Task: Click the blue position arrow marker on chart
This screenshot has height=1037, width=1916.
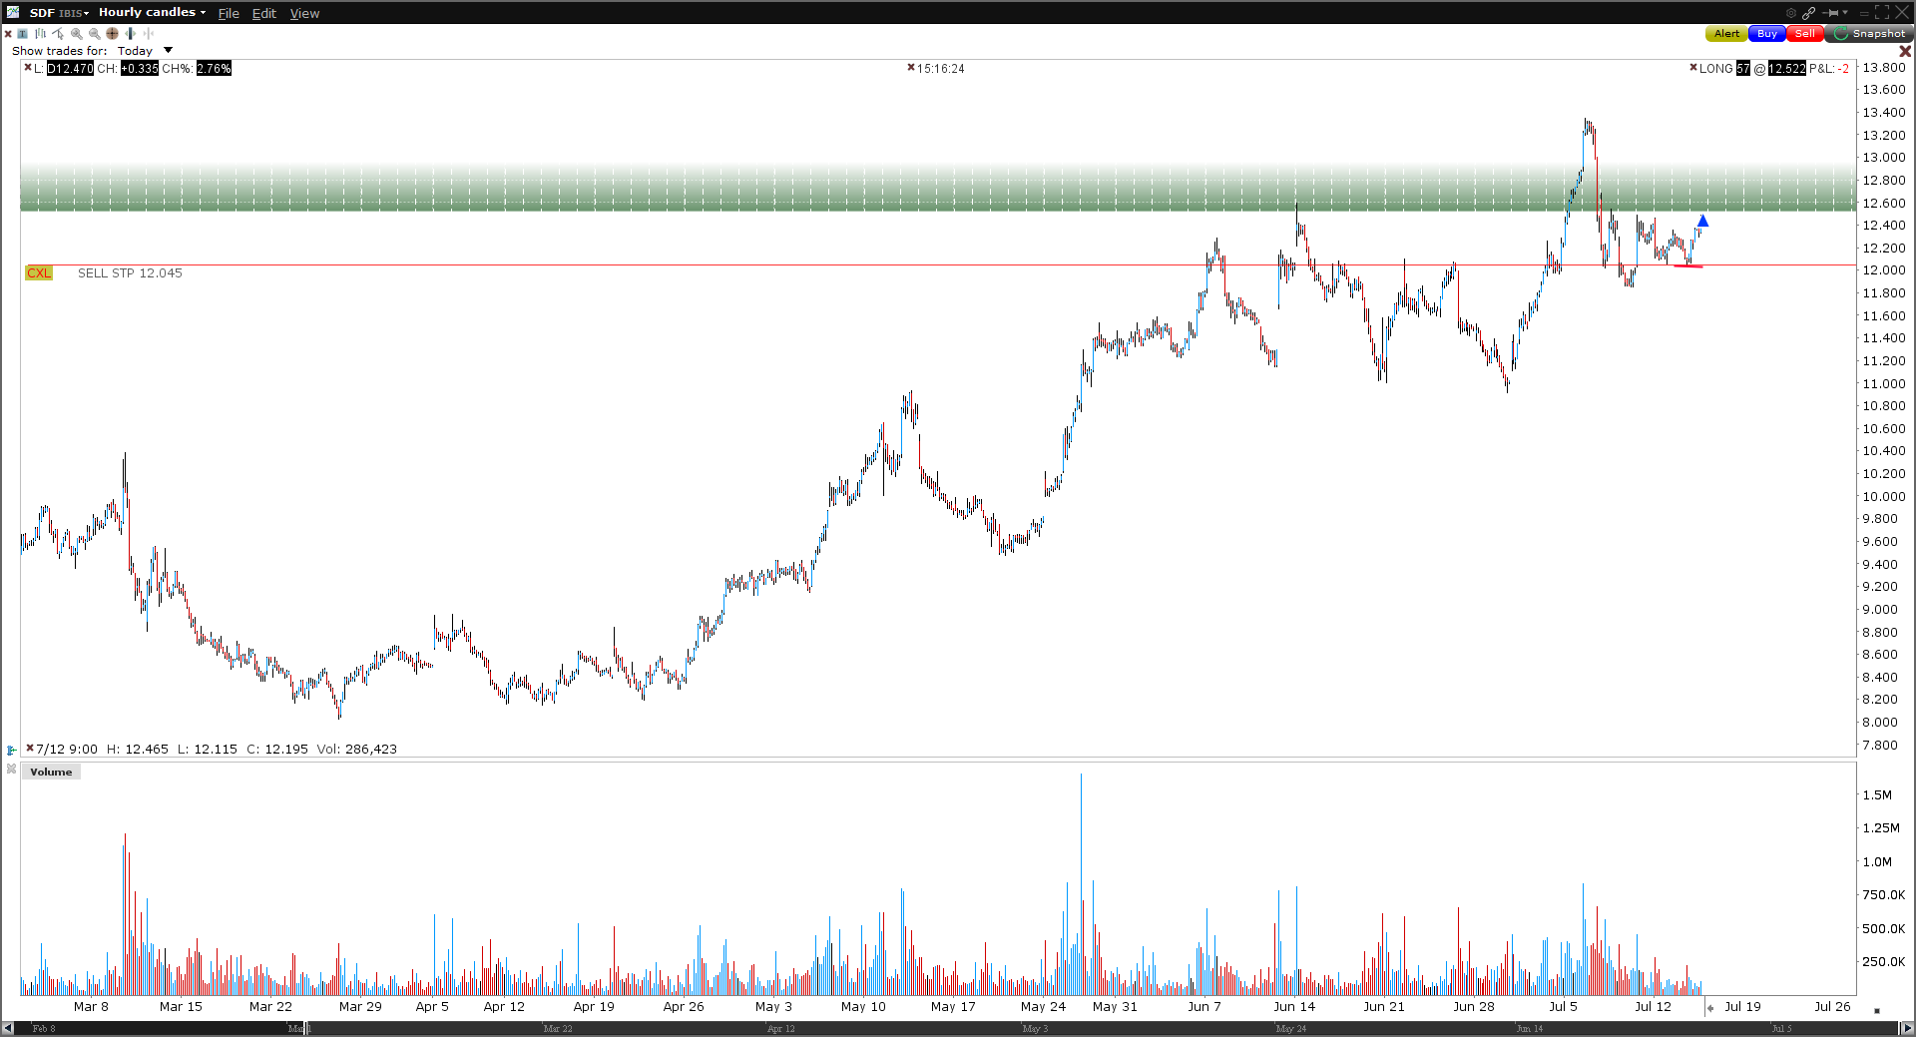Action: (x=1702, y=222)
